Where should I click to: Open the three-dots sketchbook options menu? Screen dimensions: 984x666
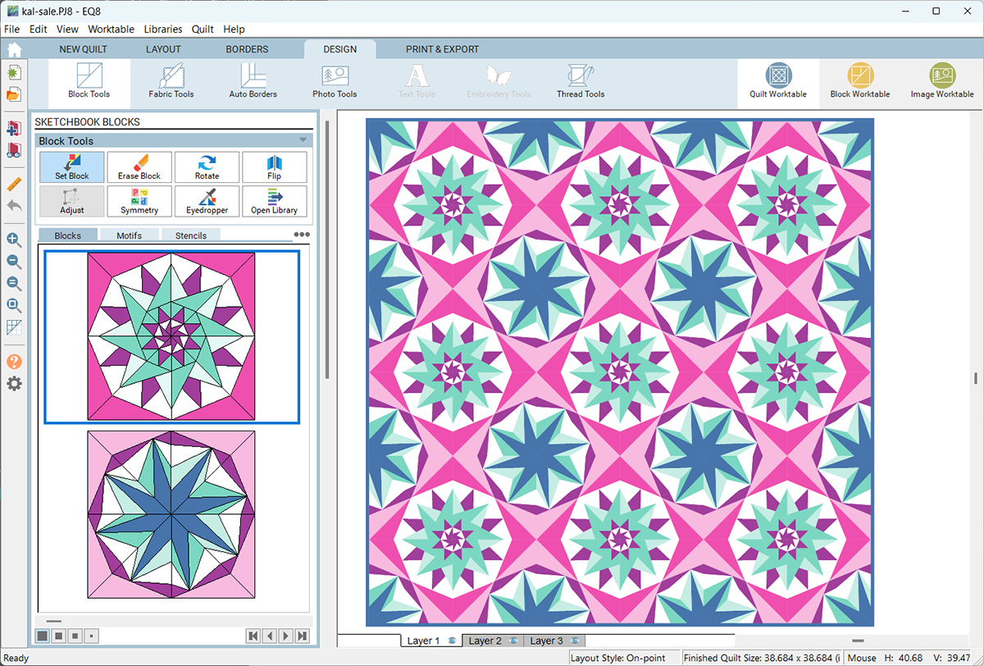pyautogui.click(x=302, y=235)
